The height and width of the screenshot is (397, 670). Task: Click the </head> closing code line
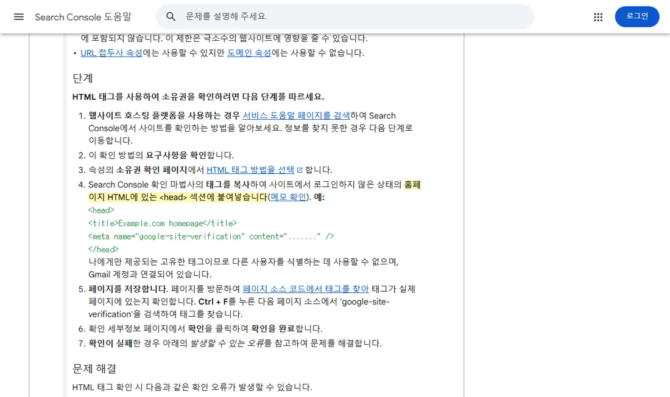103,249
